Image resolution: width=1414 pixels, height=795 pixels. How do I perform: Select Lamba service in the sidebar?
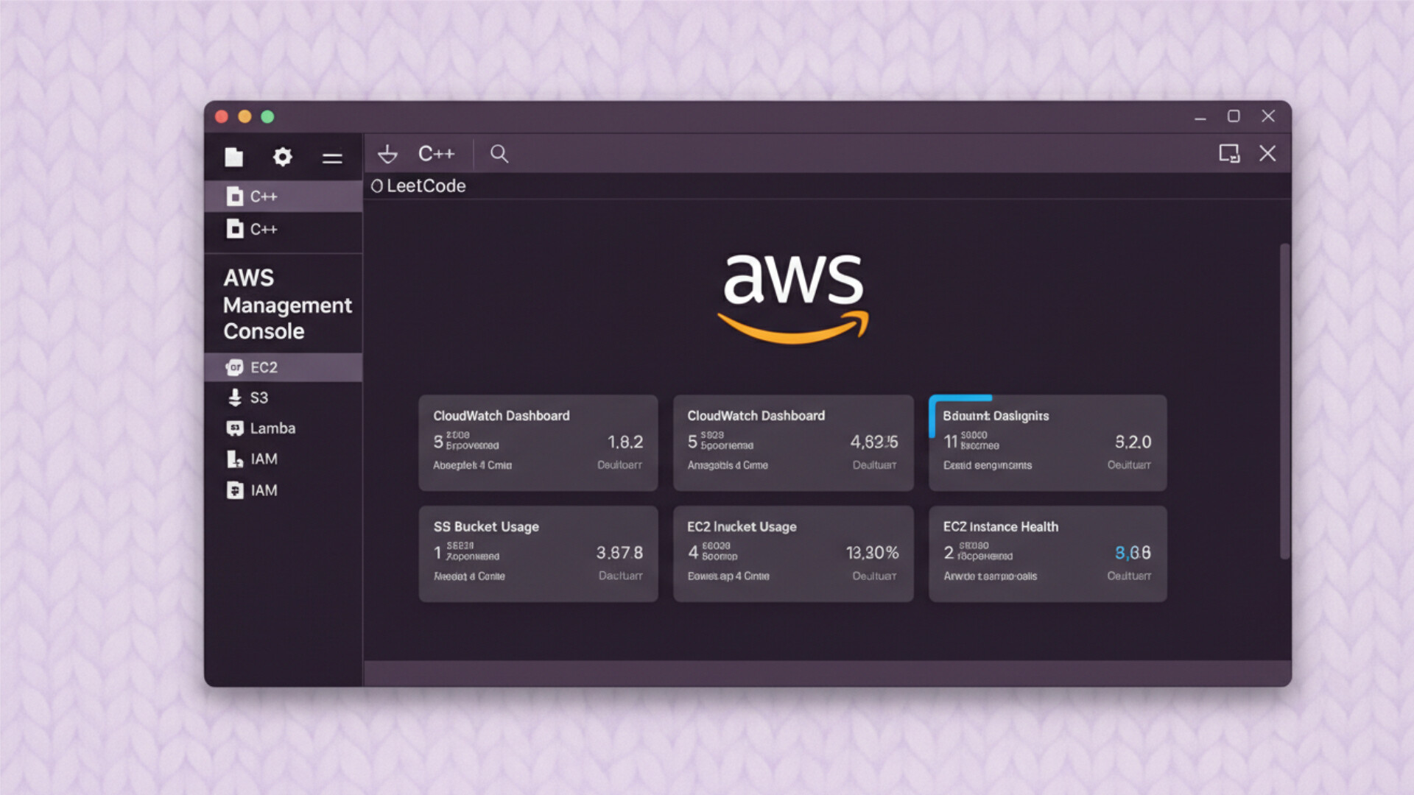pyautogui.click(x=271, y=428)
